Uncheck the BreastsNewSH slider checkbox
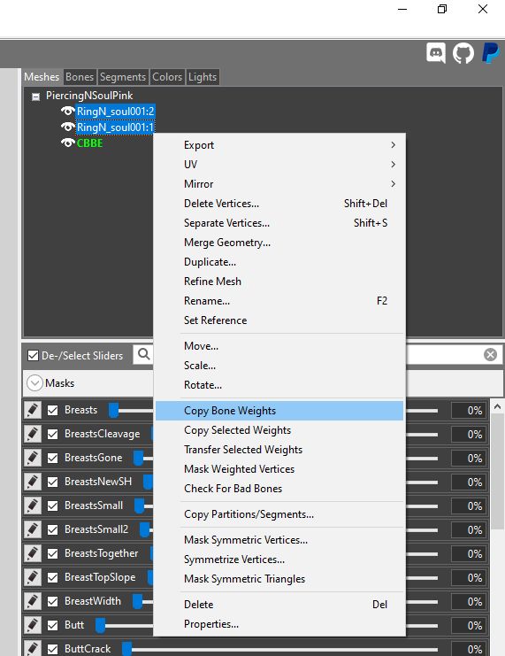 coord(53,482)
